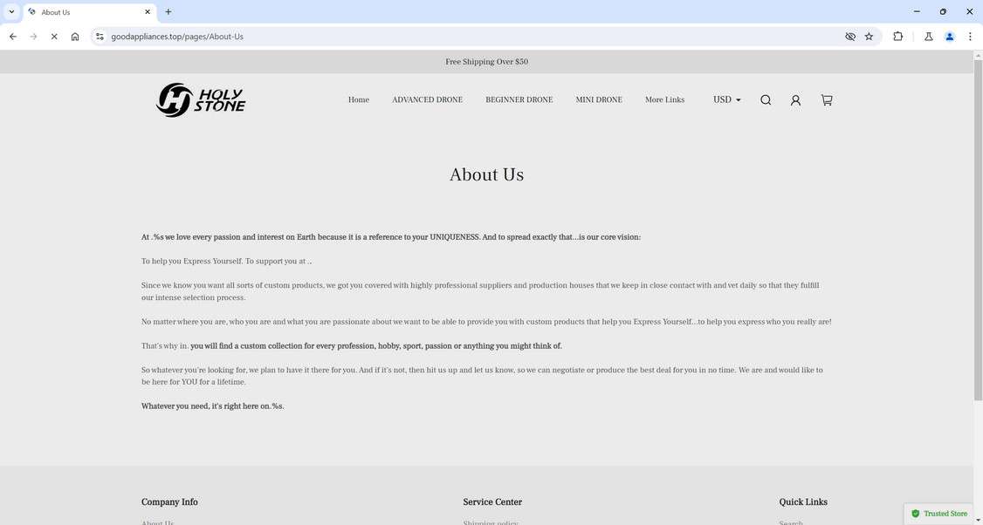Open the user account icon
This screenshot has width=983, height=525.
tap(795, 100)
